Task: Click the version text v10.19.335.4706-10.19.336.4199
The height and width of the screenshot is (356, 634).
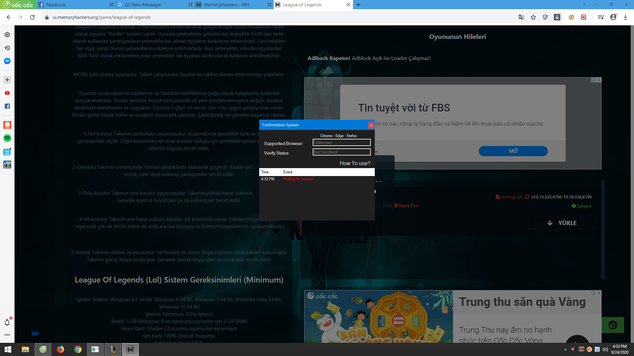Action: point(561,197)
